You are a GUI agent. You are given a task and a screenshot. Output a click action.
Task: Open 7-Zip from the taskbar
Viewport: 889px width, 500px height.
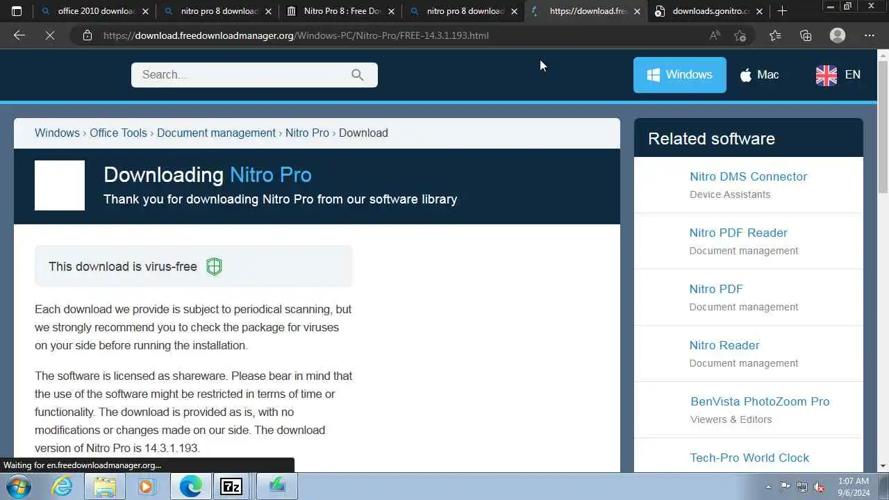coord(231,486)
